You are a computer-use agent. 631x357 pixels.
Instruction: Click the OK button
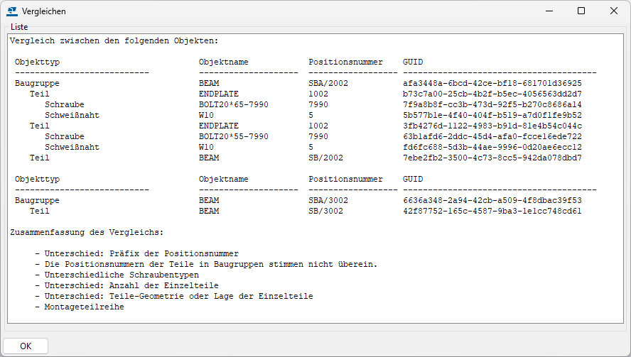click(26, 346)
